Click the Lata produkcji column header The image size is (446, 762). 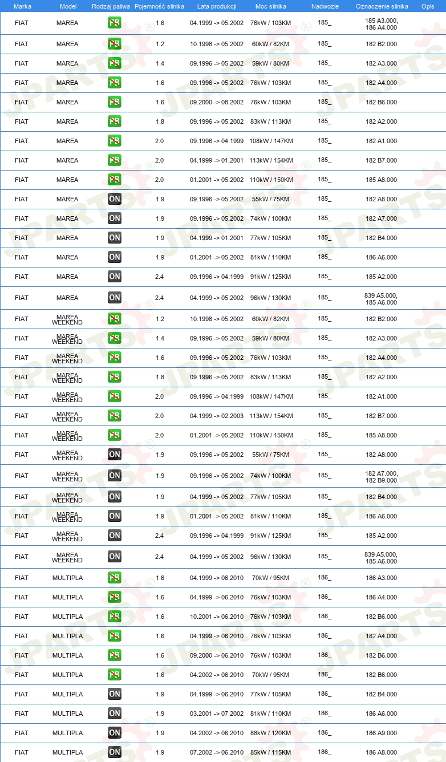point(217,6)
